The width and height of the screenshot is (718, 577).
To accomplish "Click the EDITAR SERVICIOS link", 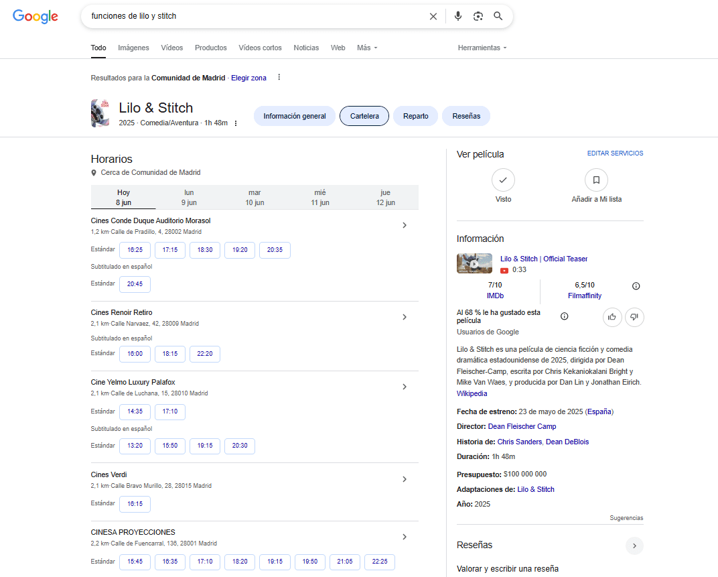I will click(615, 153).
